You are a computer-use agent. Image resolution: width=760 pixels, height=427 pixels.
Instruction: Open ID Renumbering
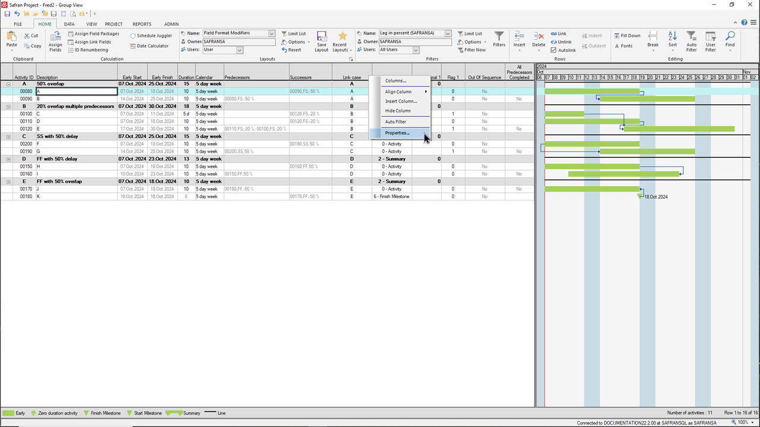(88, 50)
